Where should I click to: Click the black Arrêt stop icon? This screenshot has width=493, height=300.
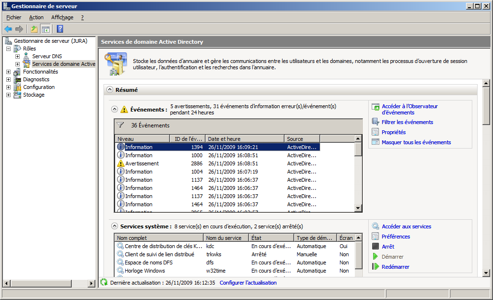coord(376,247)
